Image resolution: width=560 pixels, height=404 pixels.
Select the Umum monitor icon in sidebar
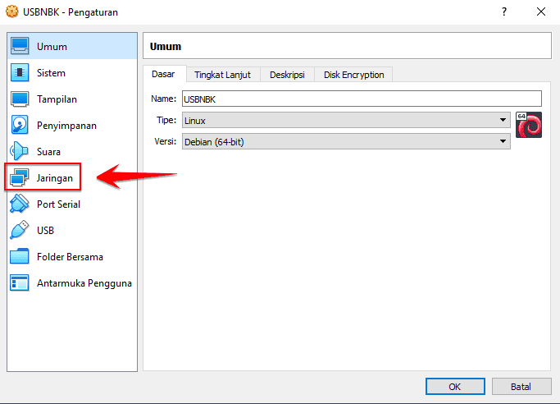tap(20, 46)
